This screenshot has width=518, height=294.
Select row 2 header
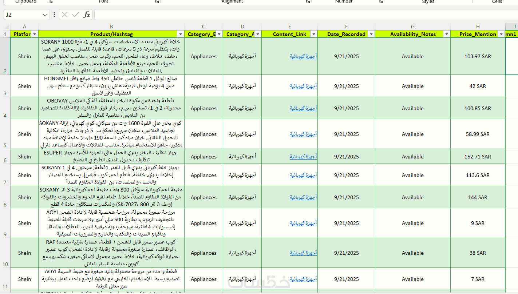pyautogui.click(x=5, y=56)
